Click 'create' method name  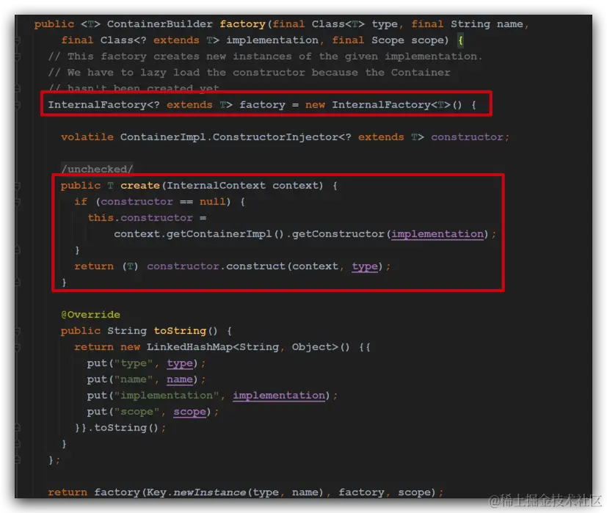[140, 186]
